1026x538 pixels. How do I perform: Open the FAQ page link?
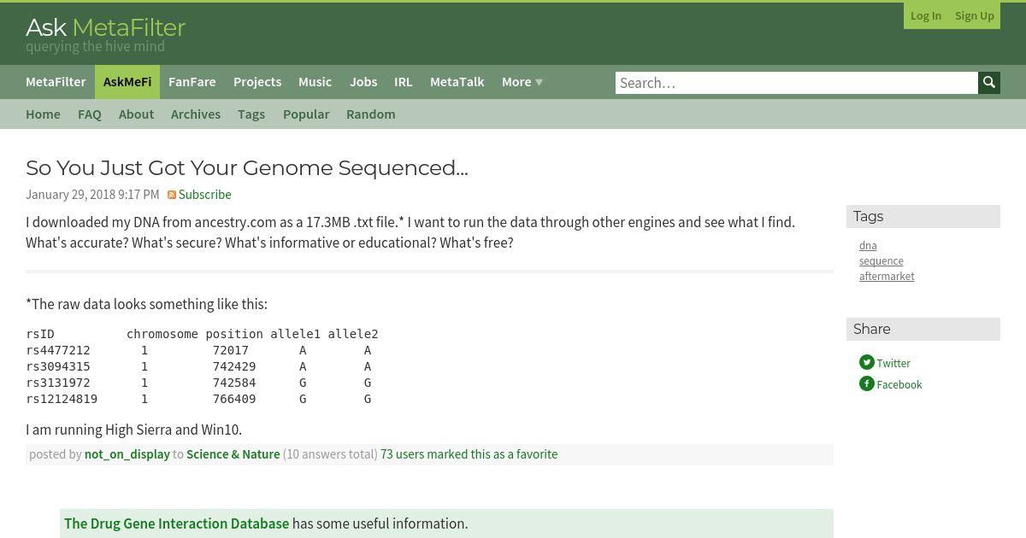click(90, 114)
